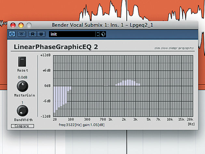Click the tallest boosted band near 2k

pos(128,83)
